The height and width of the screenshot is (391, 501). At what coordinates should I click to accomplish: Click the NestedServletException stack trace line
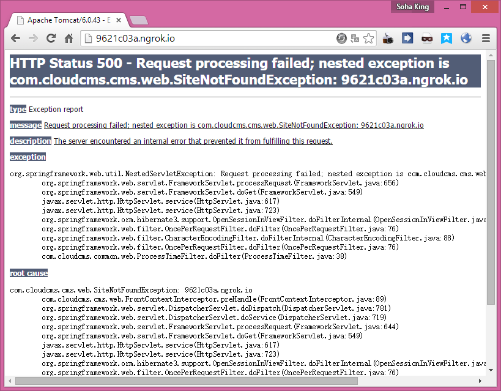(248, 174)
